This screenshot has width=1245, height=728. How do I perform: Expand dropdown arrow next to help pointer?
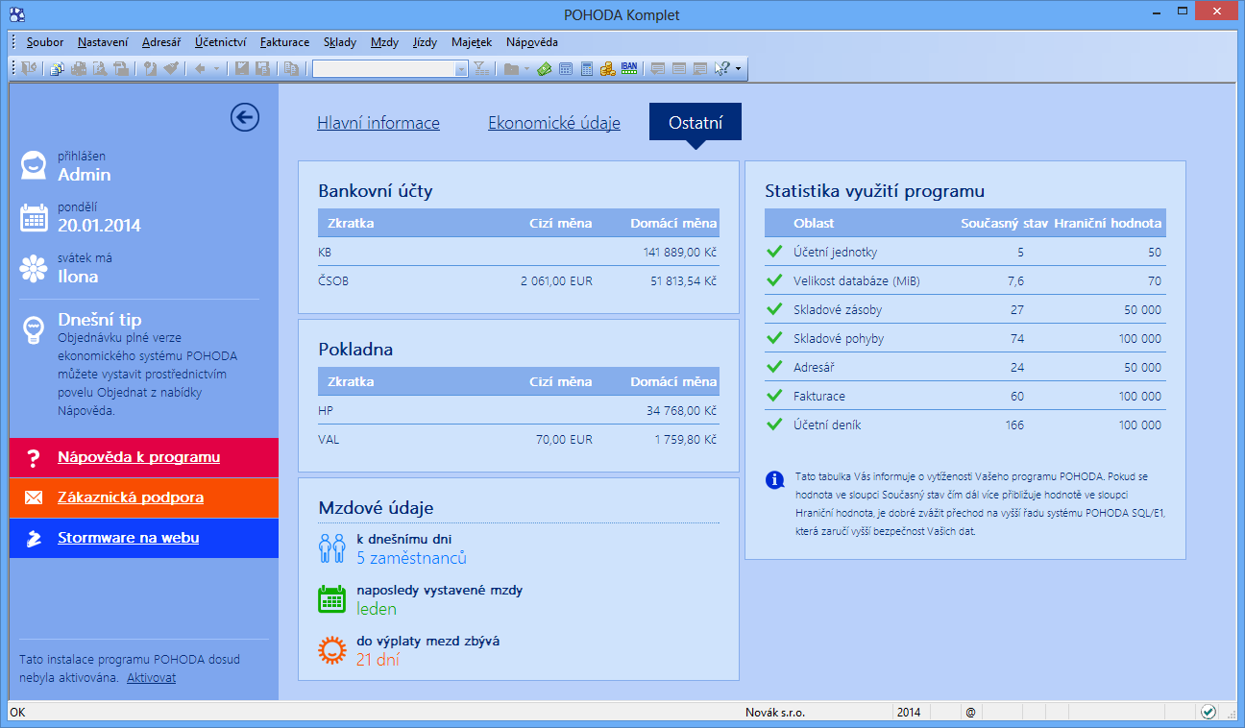click(738, 68)
